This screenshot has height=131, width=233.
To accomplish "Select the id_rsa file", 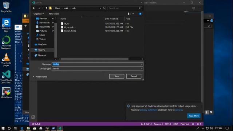I will pyautogui.click(x=67, y=24).
